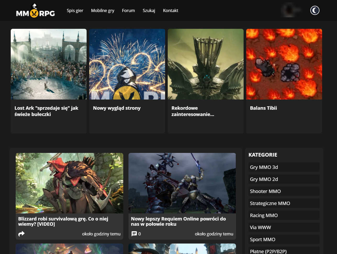Viewport: 337px width, 254px height.
Task: Go to Mobilne gry page
Action: [103, 10]
